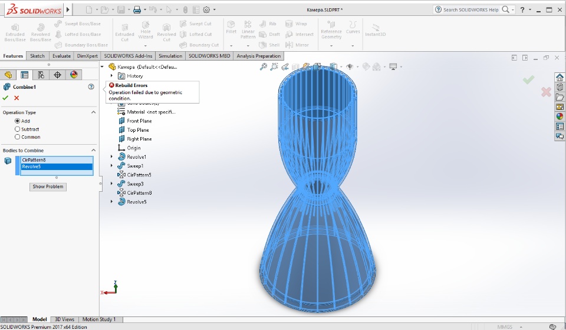Click the Previous View icon
Image resolution: width=566 pixels, height=330 pixels.
[x=285, y=66]
